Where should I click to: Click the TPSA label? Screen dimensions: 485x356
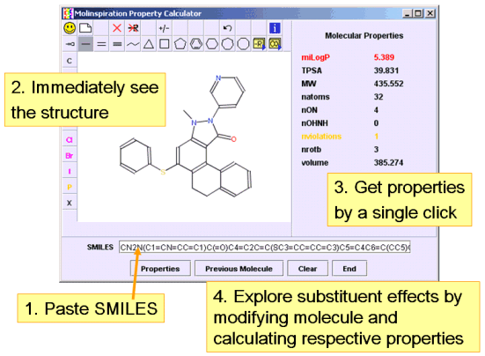pos(312,70)
